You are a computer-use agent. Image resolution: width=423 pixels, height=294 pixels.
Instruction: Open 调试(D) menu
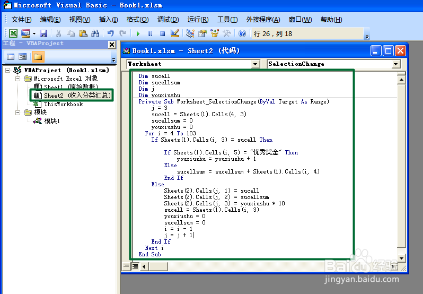pyautogui.click(x=168, y=20)
